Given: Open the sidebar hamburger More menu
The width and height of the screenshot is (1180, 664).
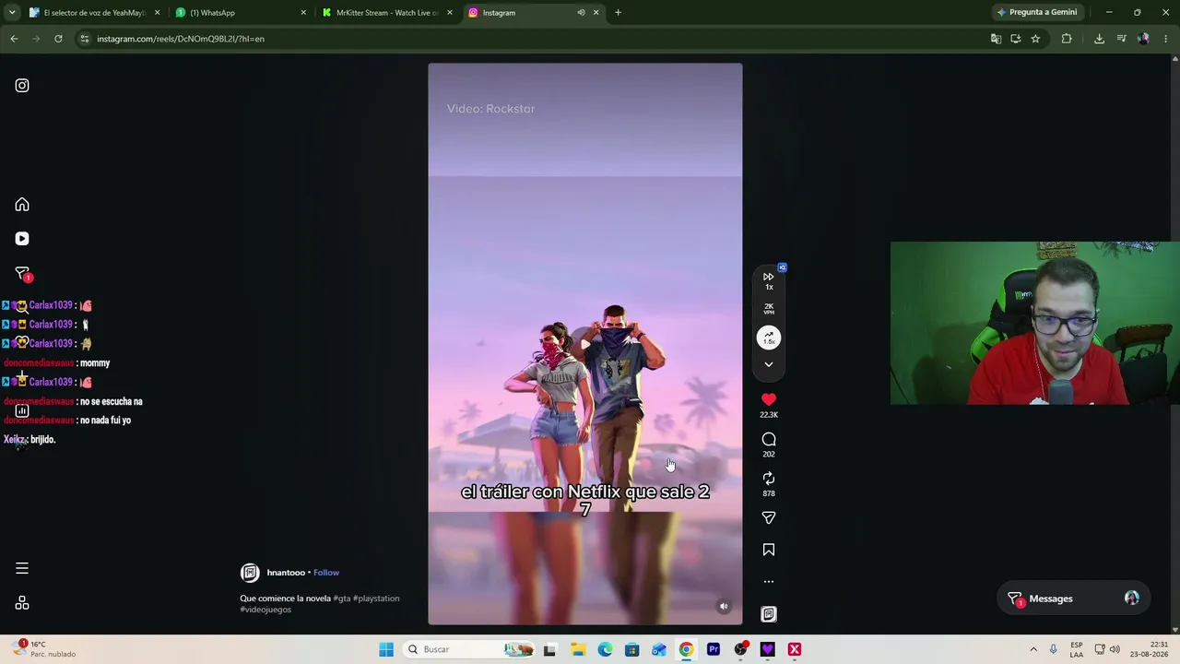Looking at the screenshot, I should coord(22,568).
